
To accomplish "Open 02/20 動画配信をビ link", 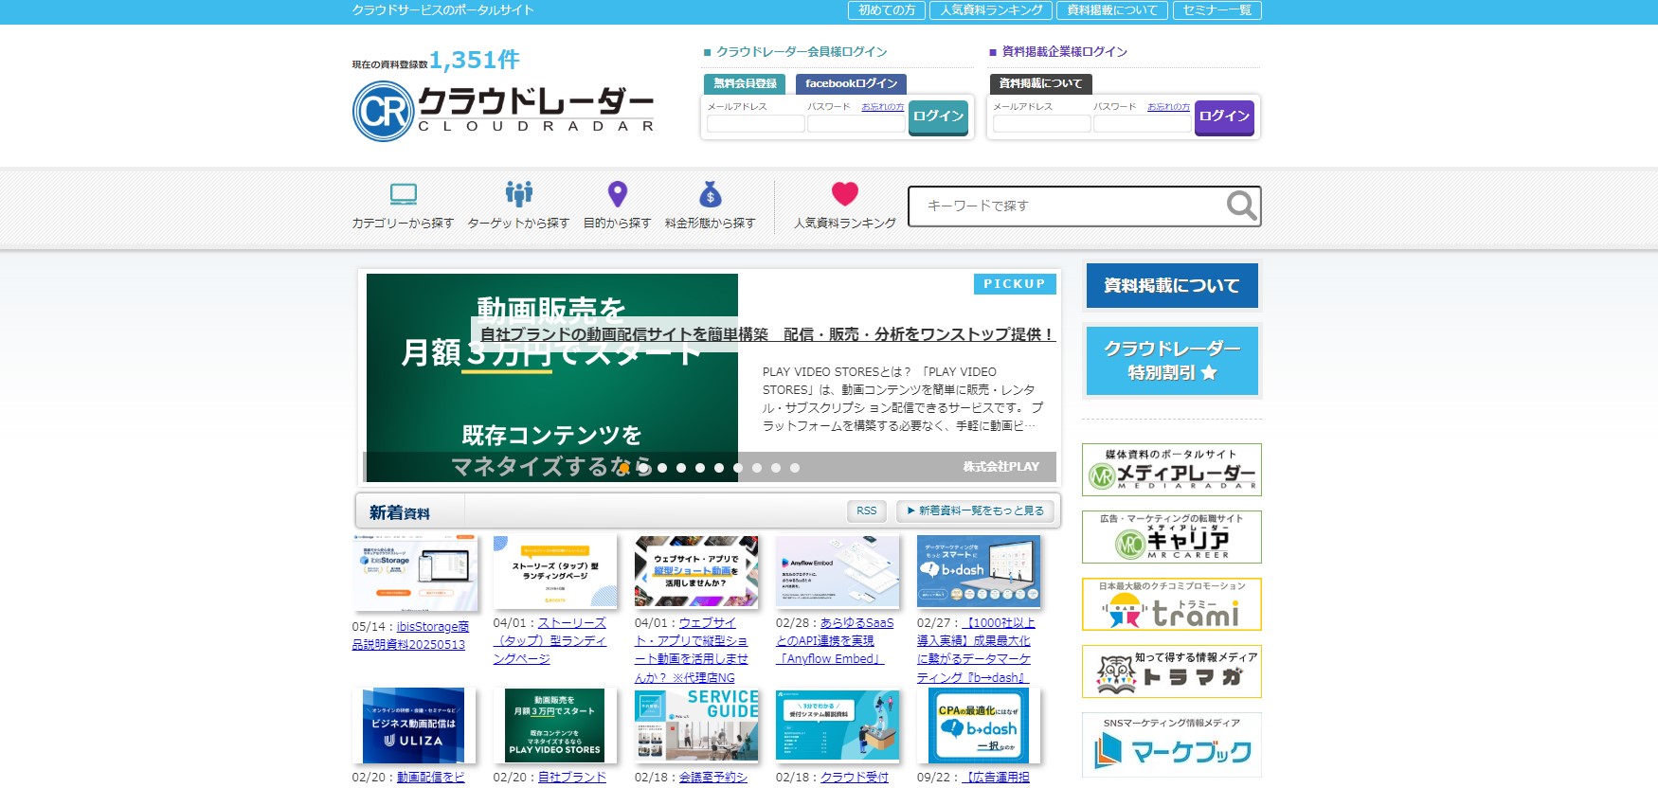I will click(x=431, y=778).
